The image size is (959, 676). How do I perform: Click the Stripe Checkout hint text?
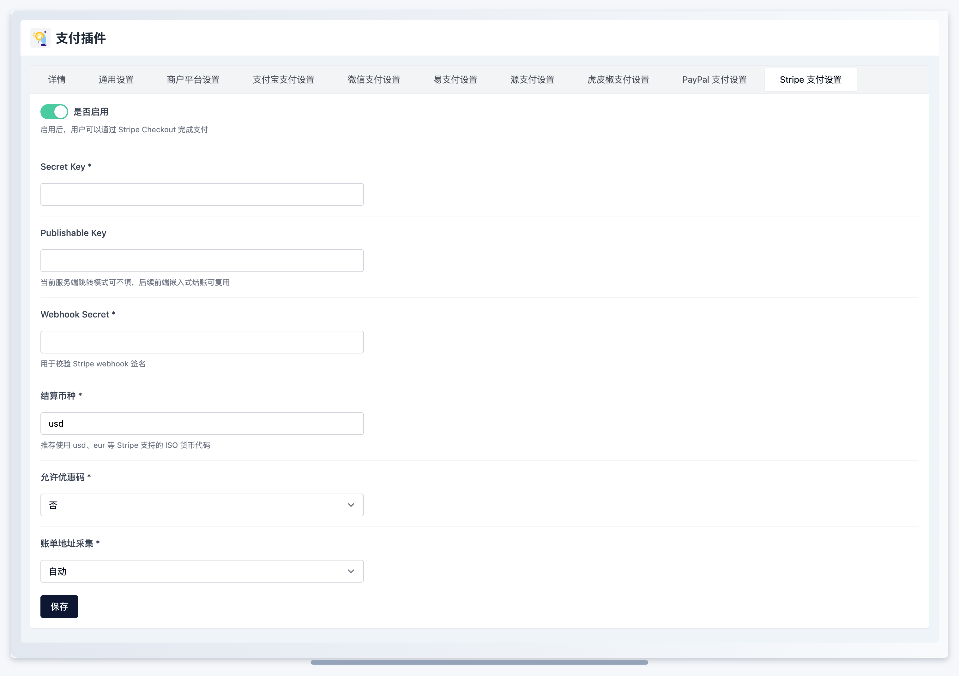click(x=124, y=130)
